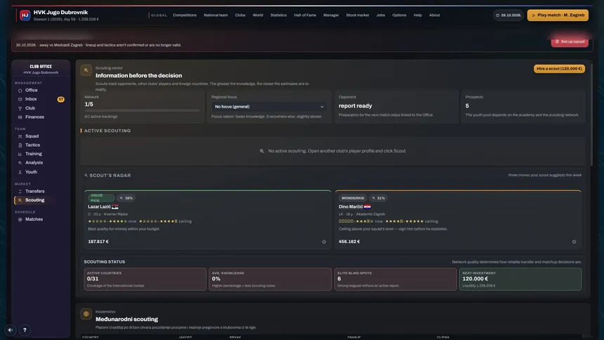Image resolution: width=604 pixels, height=340 pixels.
Task: Click the Inbox unread count badge
Action: pyautogui.click(x=60, y=100)
